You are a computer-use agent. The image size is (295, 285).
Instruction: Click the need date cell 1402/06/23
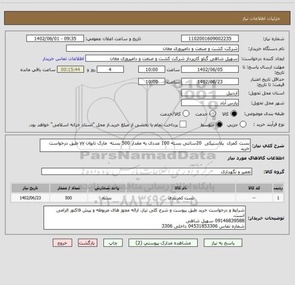pyautogui.click(x=30, y=198)
